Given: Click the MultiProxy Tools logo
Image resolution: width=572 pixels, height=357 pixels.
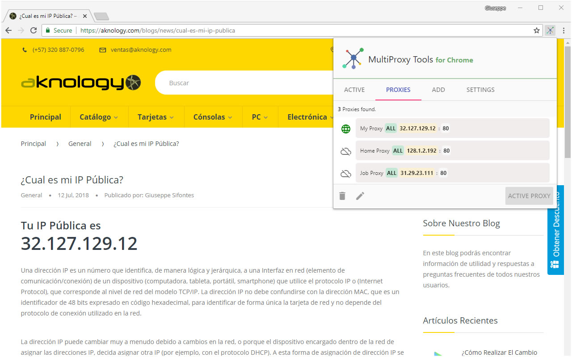Looking at the screenshot, I should [353, 58].
